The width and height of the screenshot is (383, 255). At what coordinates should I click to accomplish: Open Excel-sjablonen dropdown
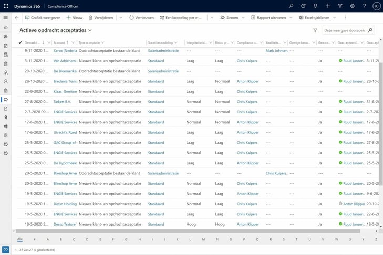click(x=335, y=17)
